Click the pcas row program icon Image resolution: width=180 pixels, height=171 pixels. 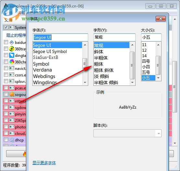coord(12,88)
